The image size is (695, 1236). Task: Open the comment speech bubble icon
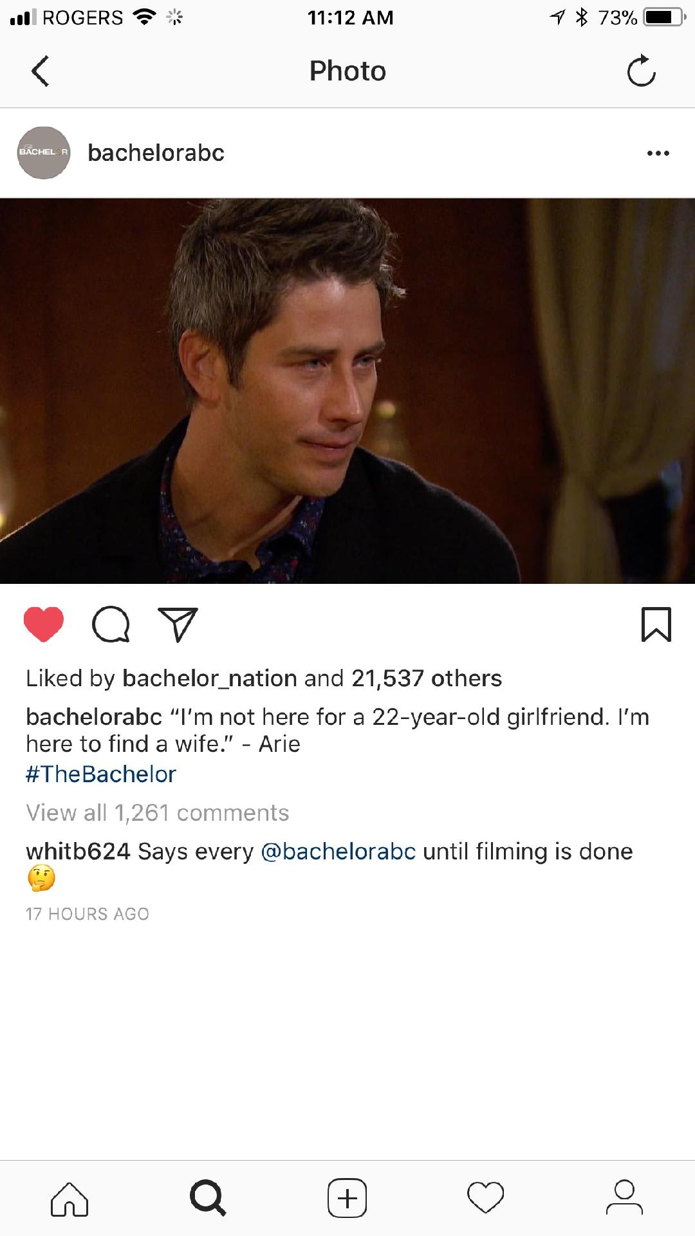click(111, 624)
